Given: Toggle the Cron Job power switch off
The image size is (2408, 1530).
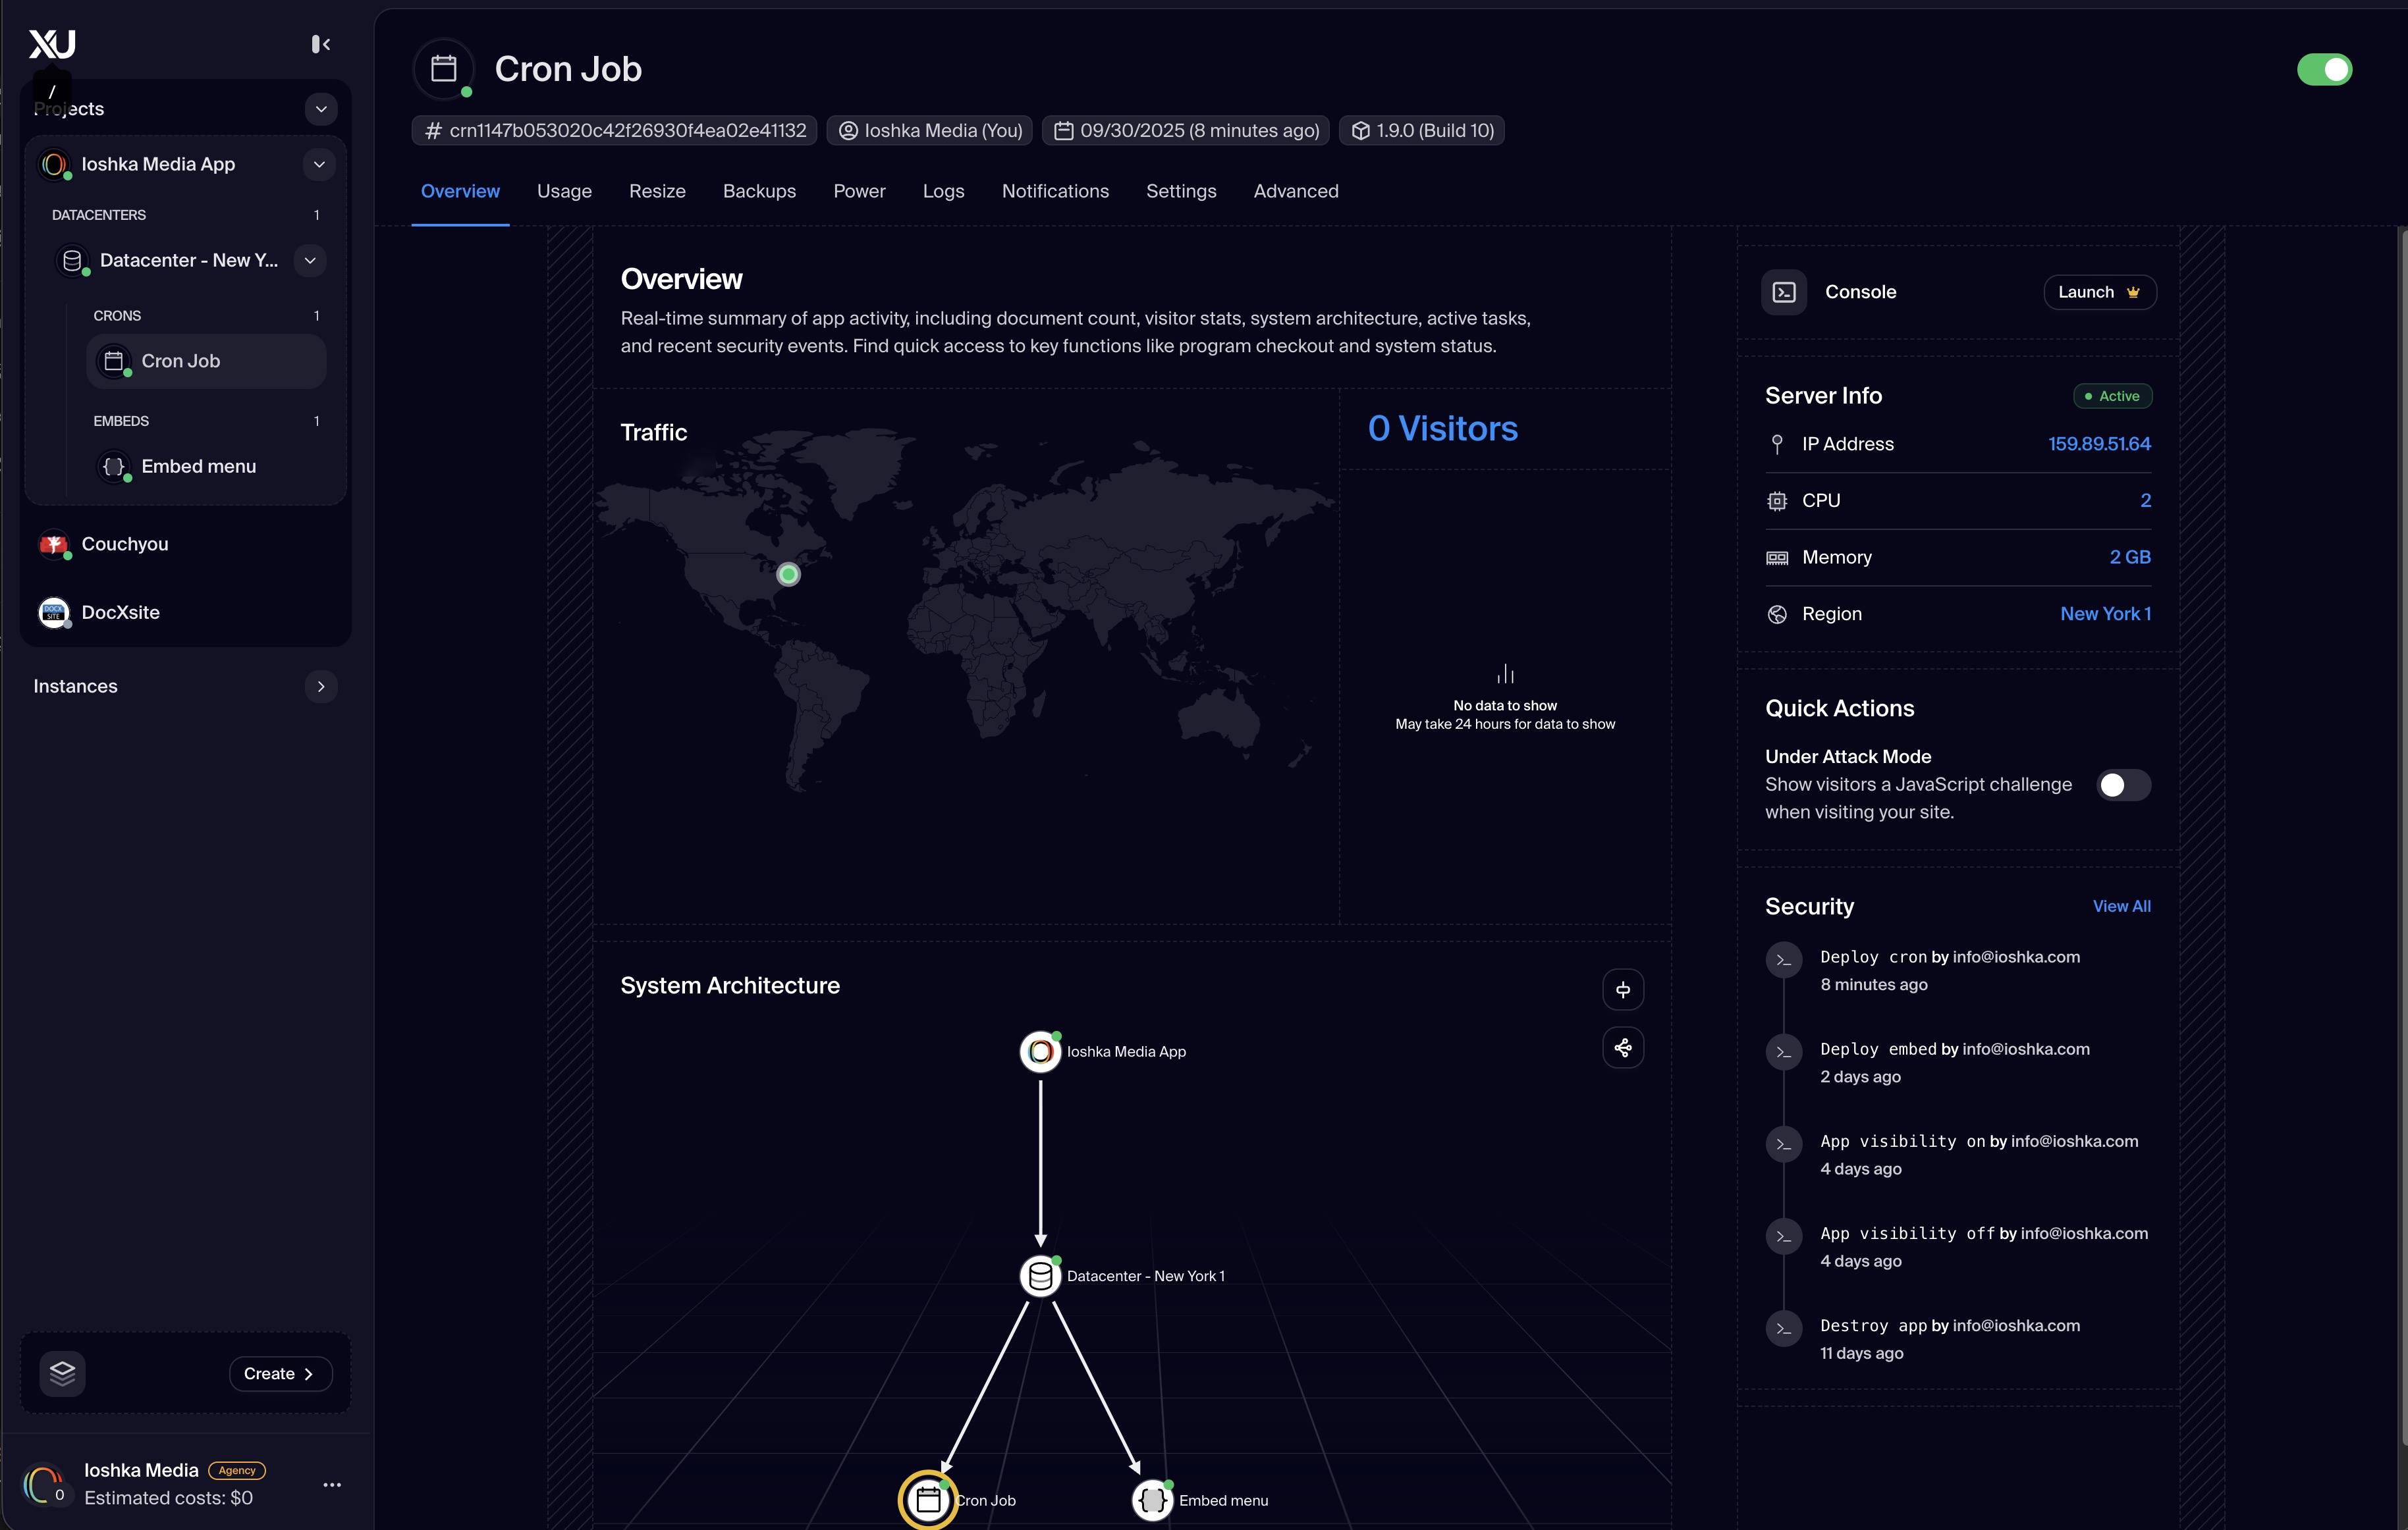Looking at the screenshot, I should [2324, 69].
